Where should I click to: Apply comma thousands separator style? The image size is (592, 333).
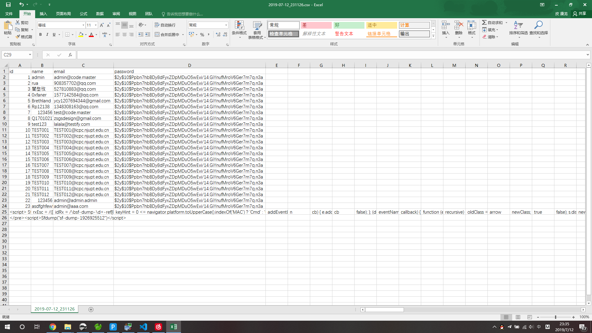(x=209, y=35)
